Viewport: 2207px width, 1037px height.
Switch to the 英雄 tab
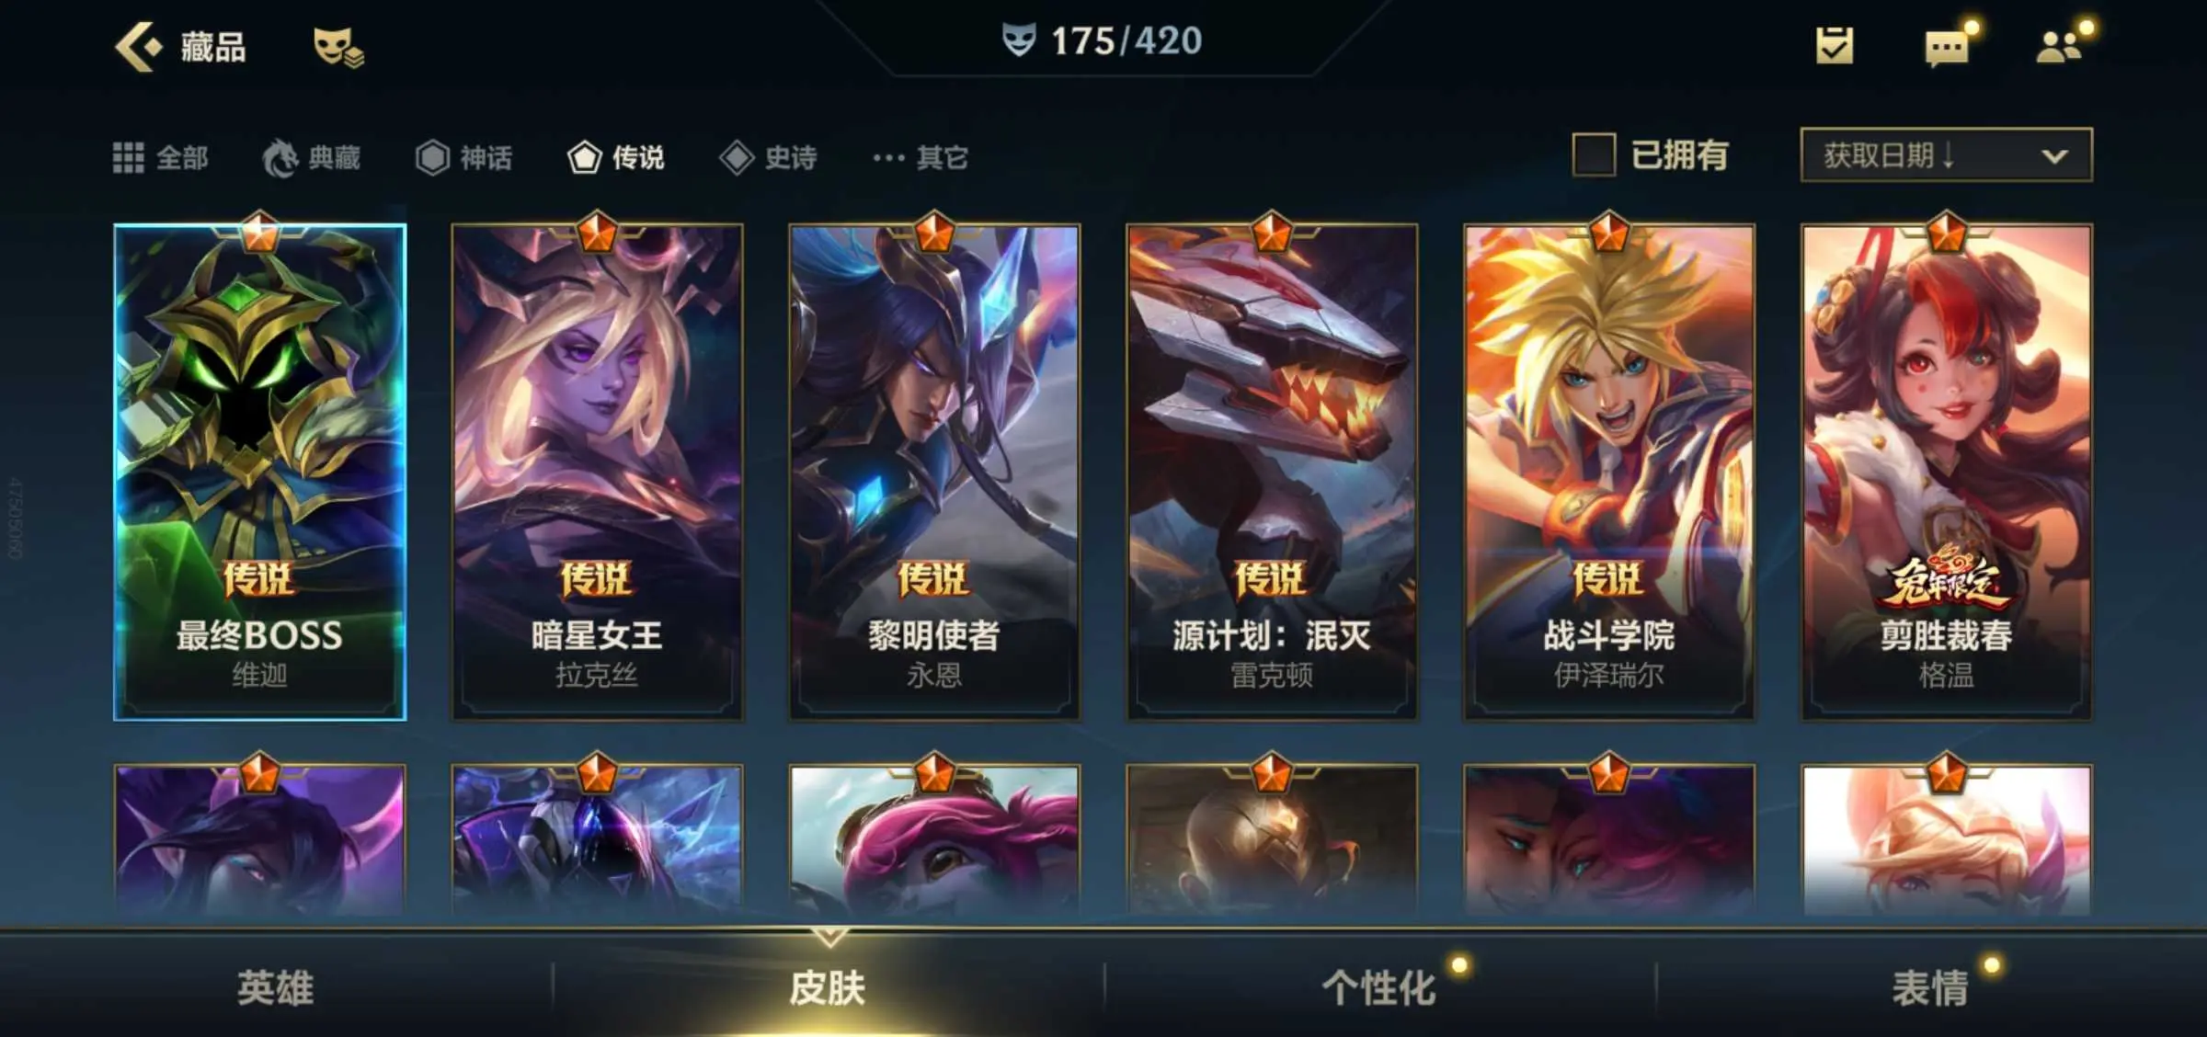[276, 988]
